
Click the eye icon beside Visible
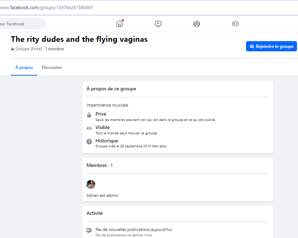coord(89,128)
